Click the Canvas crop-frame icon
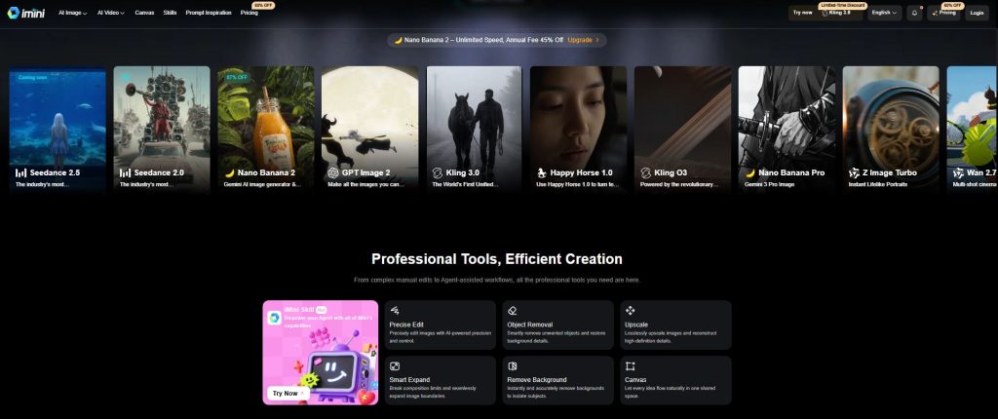Image resolution: width=998 pixels, height=419 pixels. tap(631, 366)
